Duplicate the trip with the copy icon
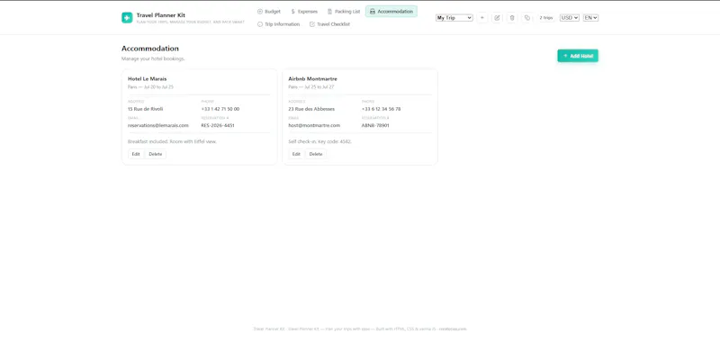This screenshot has width=720, height=342. 527,18
